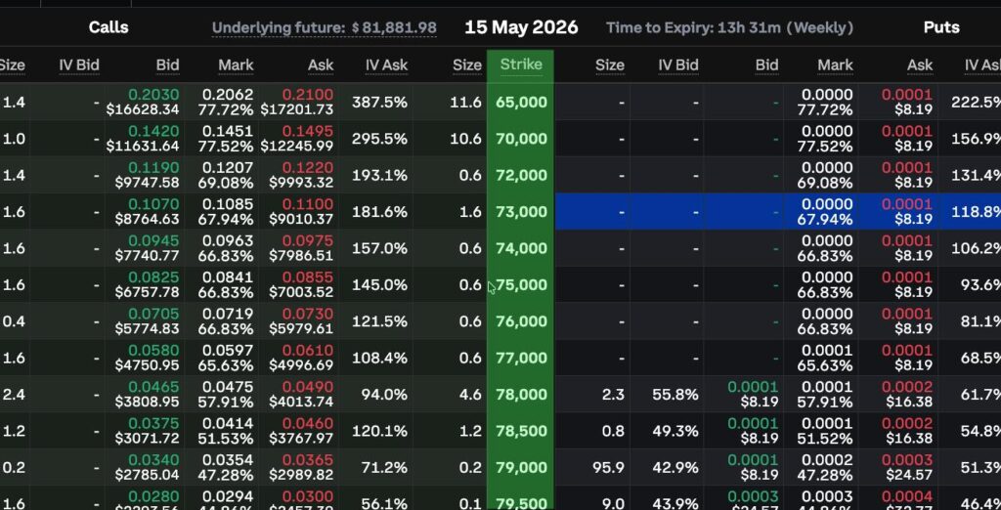Image resolution: width=1001 pixels, height=510 pixels.
Task: Click the Puts section heading
Action: point(941,27)
